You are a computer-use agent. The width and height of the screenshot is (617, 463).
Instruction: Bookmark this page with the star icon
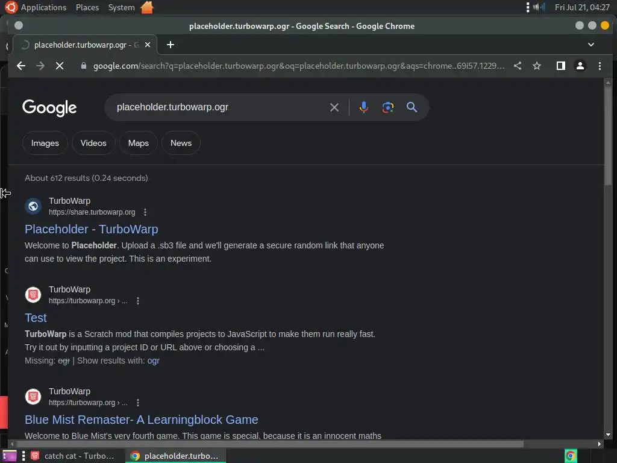[x=537, y=66]
